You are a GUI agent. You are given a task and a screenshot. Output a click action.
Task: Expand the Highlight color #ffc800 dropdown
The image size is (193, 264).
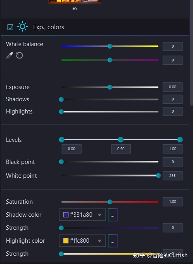coord(99,241)
